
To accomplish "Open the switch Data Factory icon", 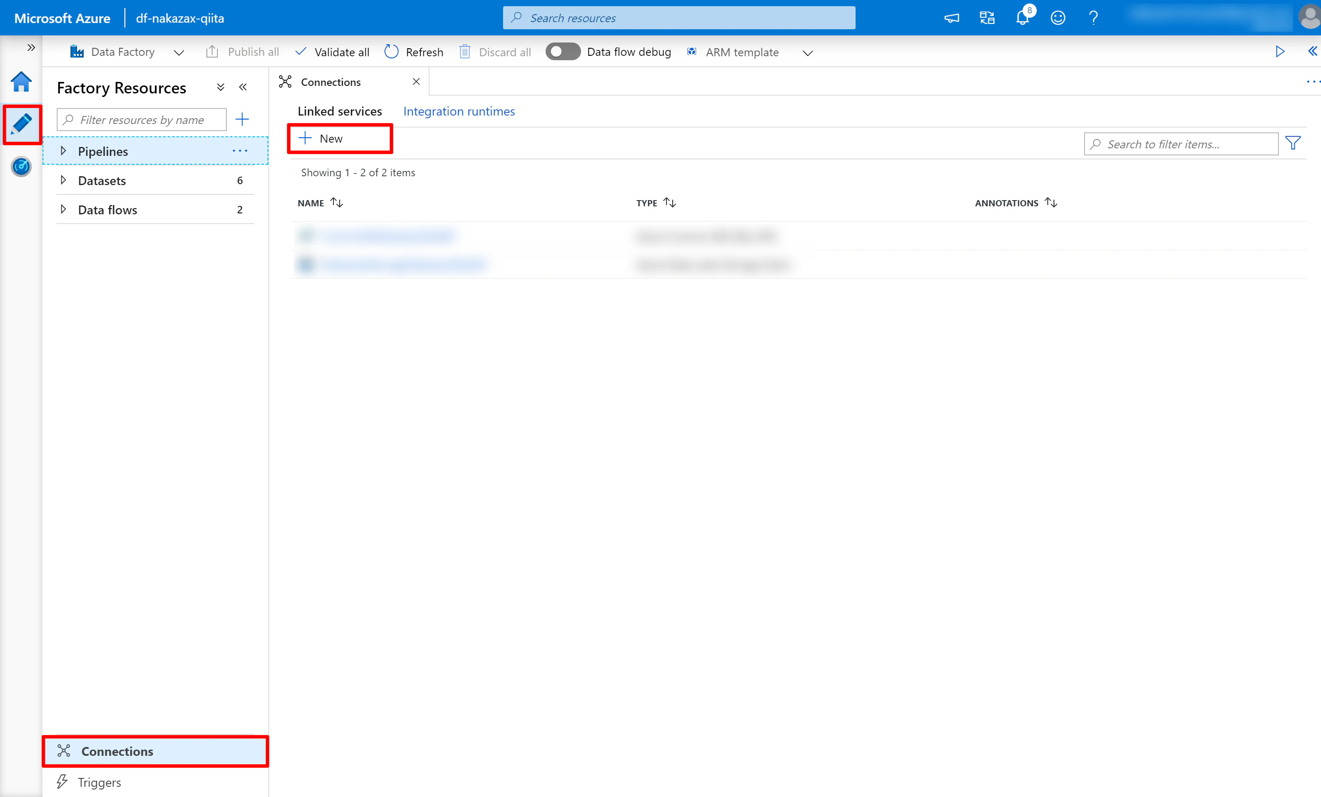I will (987, 18).
